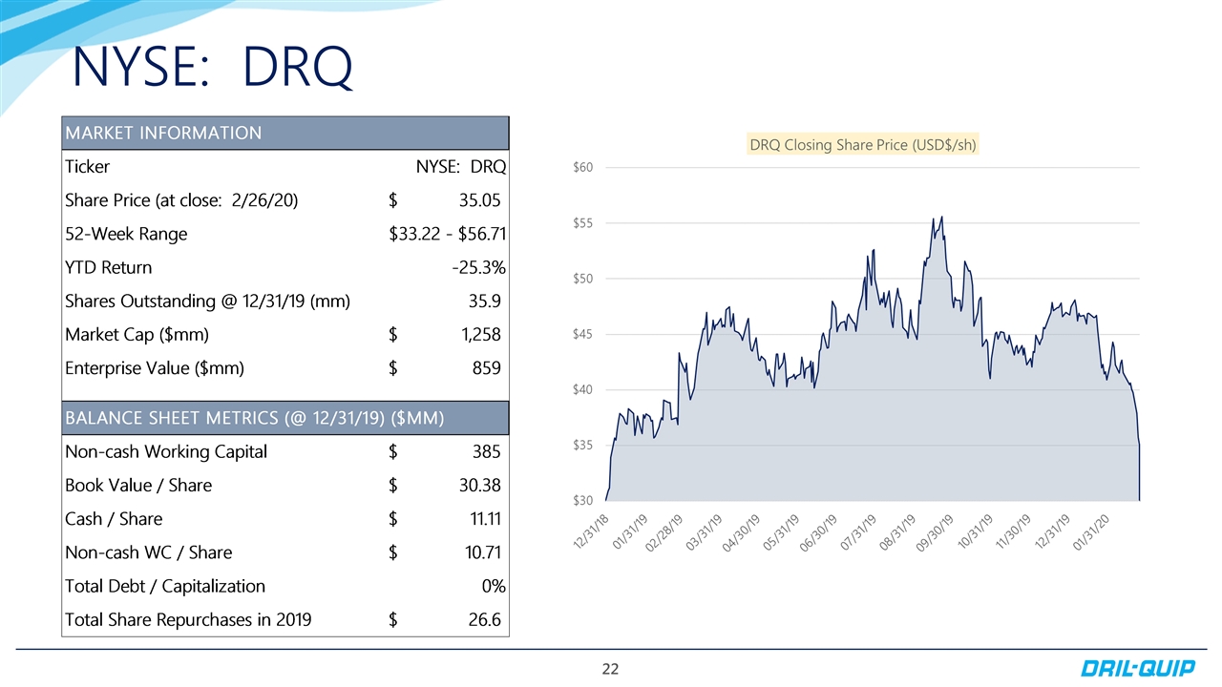Click the market cap value "1,258"
This screenshot has width=1222, height=687.
pos(479,335)
